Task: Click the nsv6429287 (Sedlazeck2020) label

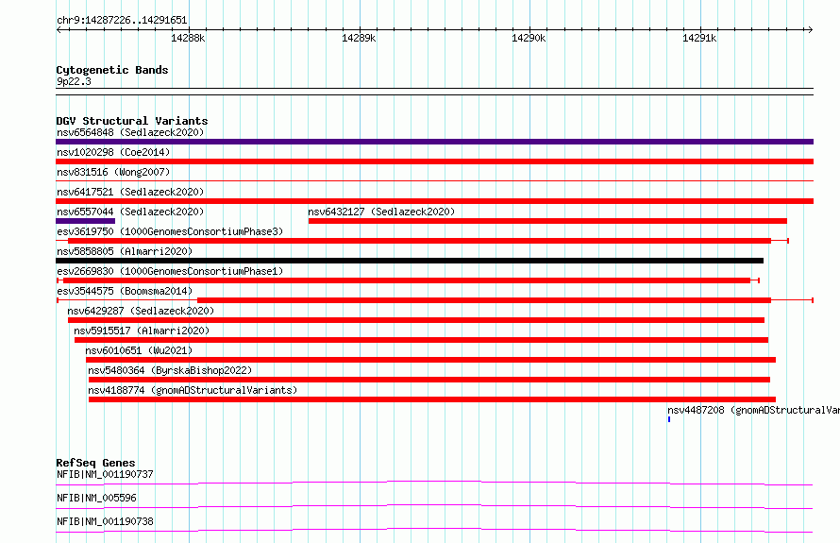Action: coord(141,311)
